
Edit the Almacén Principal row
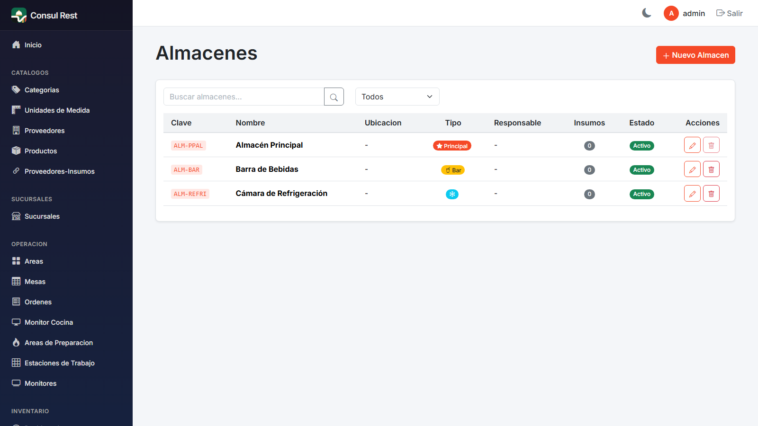[692, 145]
